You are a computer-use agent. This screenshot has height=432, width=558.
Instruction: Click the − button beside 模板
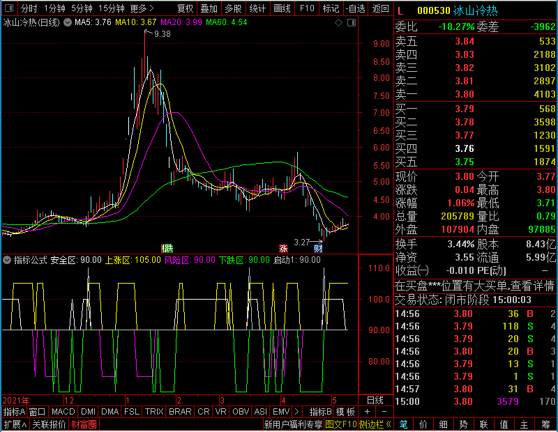click(x=384, y=412)
